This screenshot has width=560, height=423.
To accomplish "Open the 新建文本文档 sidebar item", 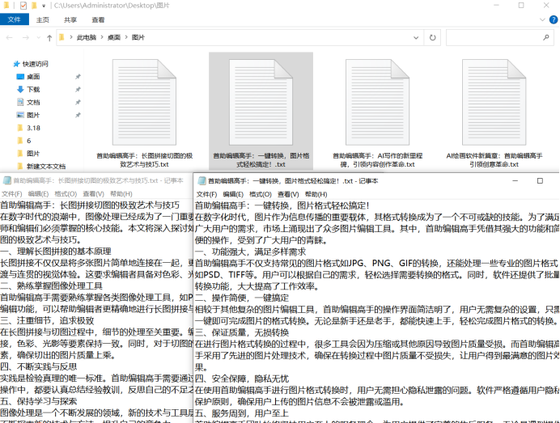I will tap(46, 167).
